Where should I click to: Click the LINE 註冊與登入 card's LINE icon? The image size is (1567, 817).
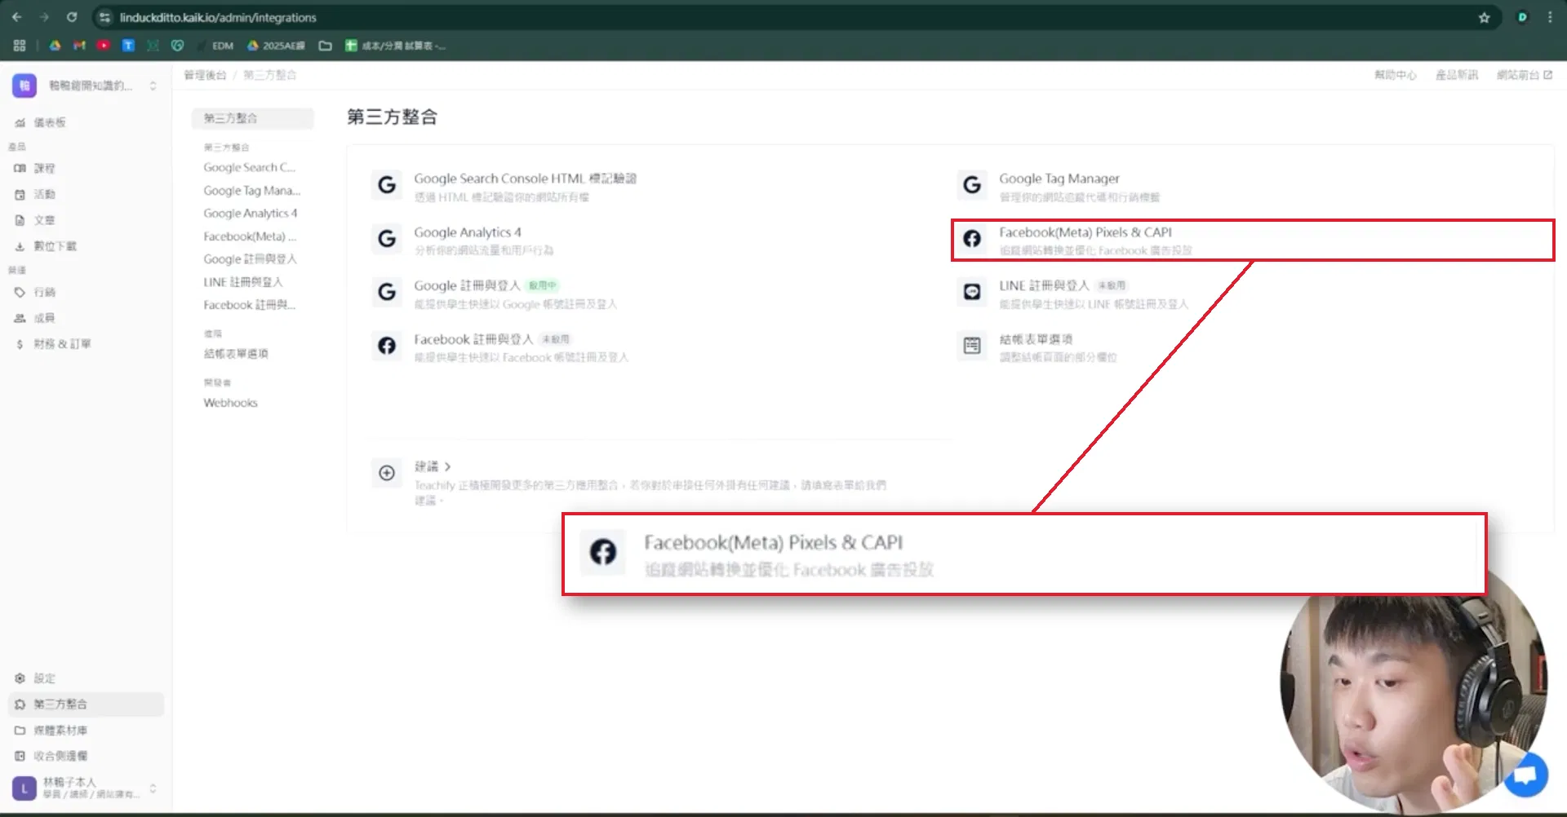[972, 292]
